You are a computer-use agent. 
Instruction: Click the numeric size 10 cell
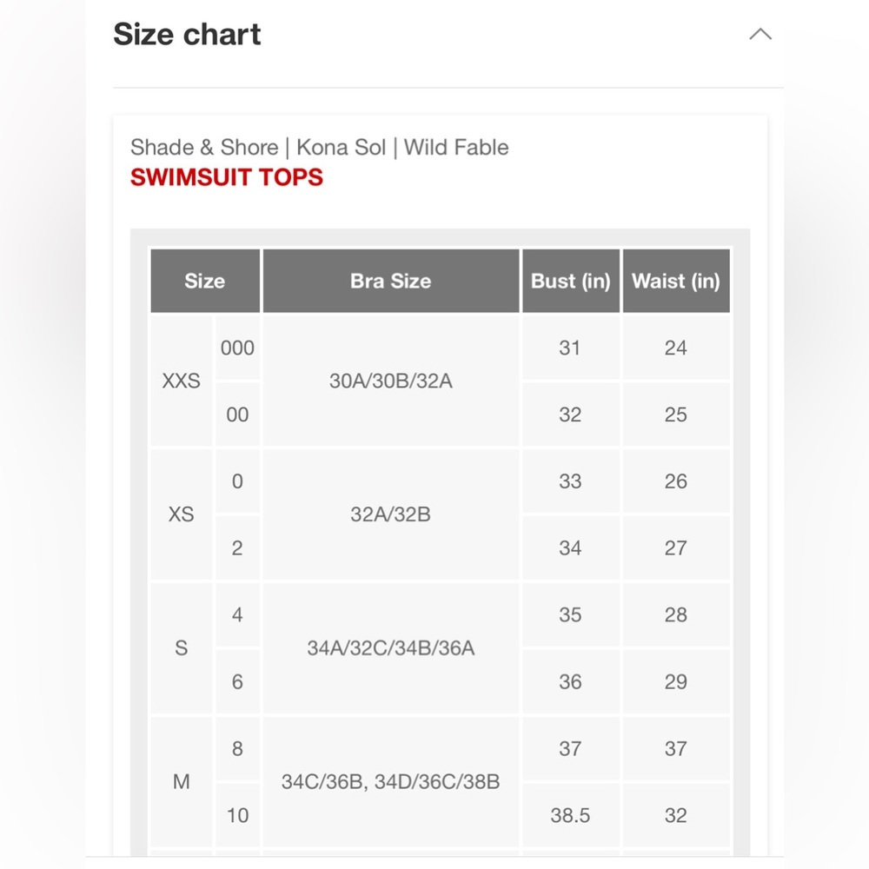click(237, 815)
